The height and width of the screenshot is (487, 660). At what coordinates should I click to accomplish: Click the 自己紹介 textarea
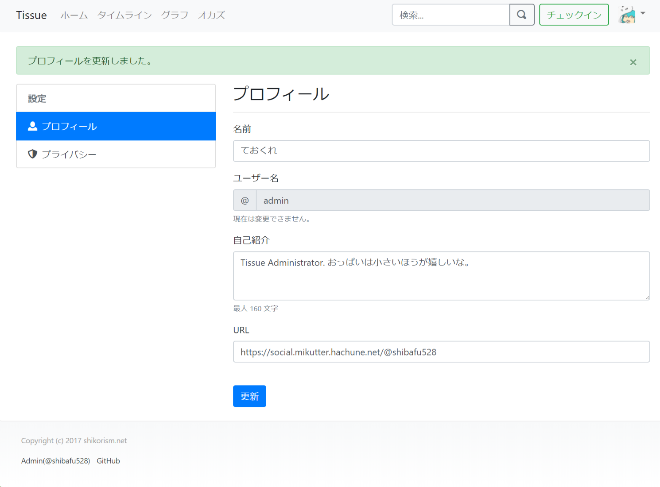[441, 276]
